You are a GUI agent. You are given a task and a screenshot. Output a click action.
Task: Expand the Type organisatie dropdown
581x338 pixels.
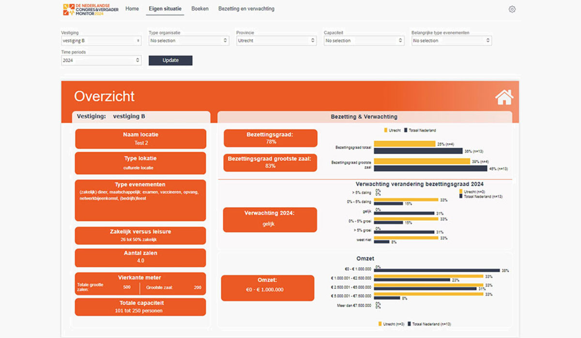click(x=189, y=41)
